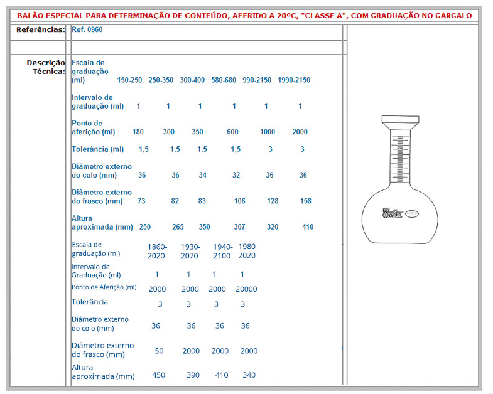The width and height of the screenshot is (493, 394).
Task: Select the '580-680' graduation scale value
Action: [224, 80]
